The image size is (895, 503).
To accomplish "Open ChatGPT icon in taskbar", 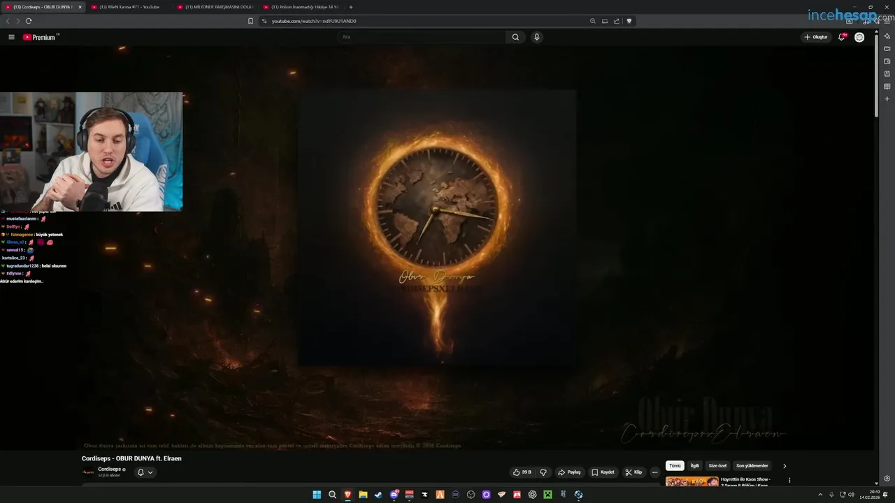I will pyautogui.click(x=532, y=495).
